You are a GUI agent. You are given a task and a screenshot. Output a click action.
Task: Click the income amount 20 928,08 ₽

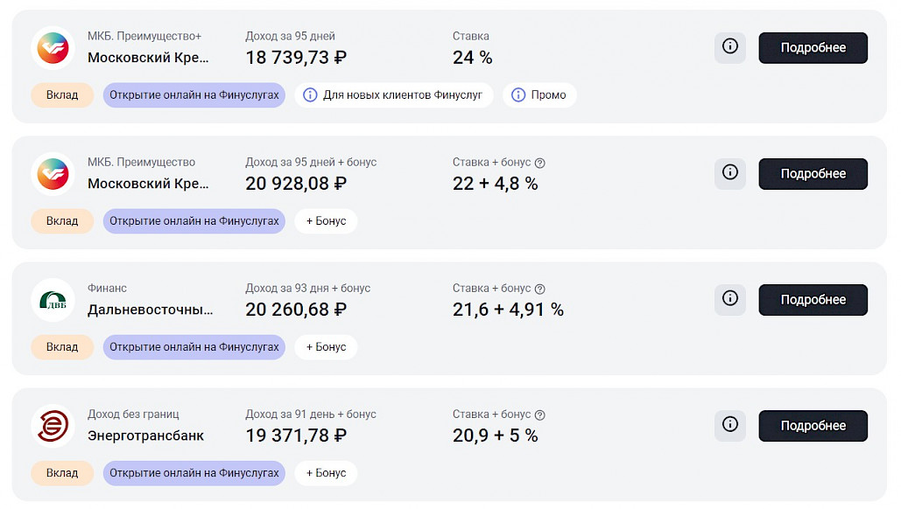tap(296, 184)
